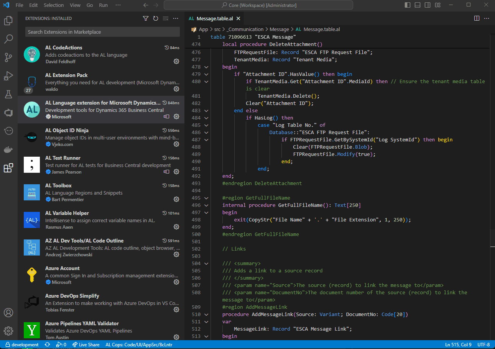
Task: Open manage gear for AL Extension Pack
Action: tap(176, 89)
